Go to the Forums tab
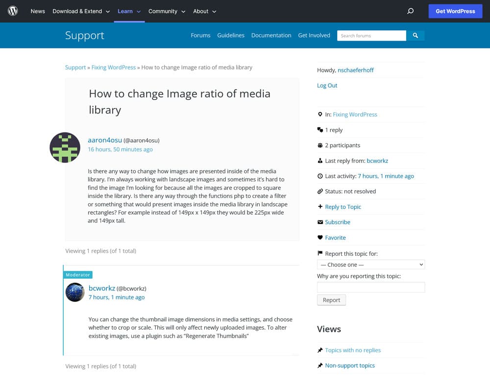This screenshot has width=490, height=375. click(200, 35)
